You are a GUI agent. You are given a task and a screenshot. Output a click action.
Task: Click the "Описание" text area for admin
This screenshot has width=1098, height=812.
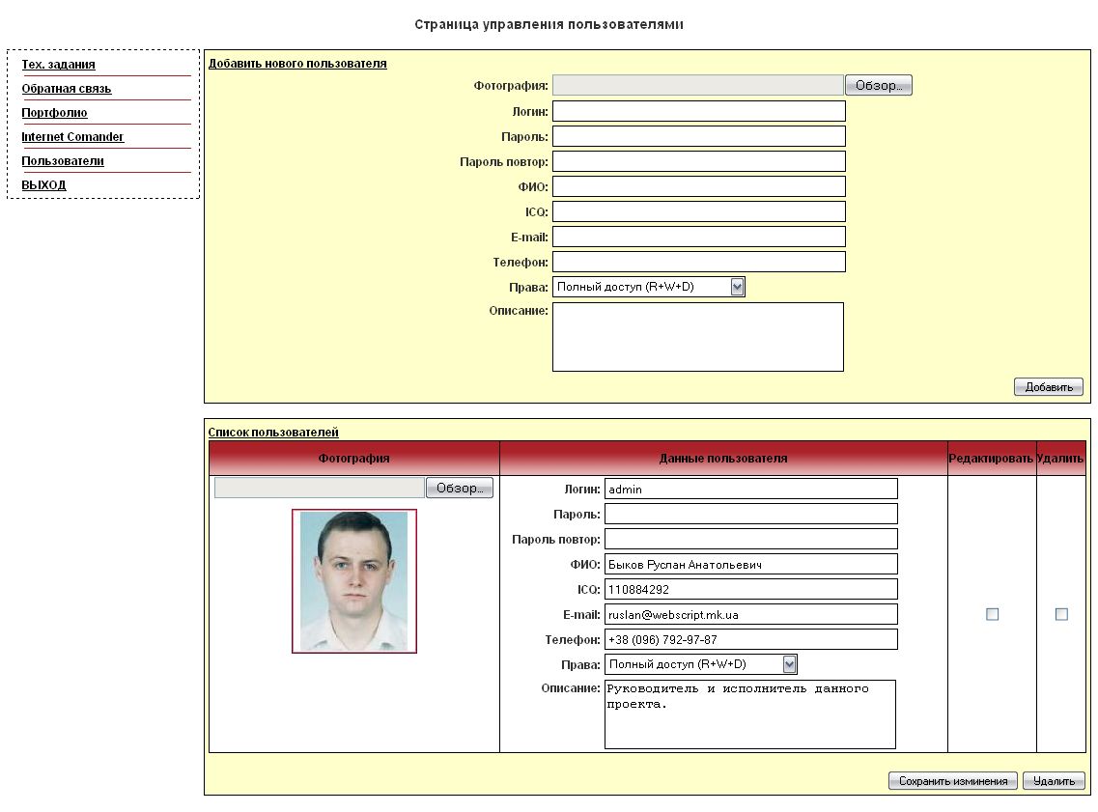point(750,714)
